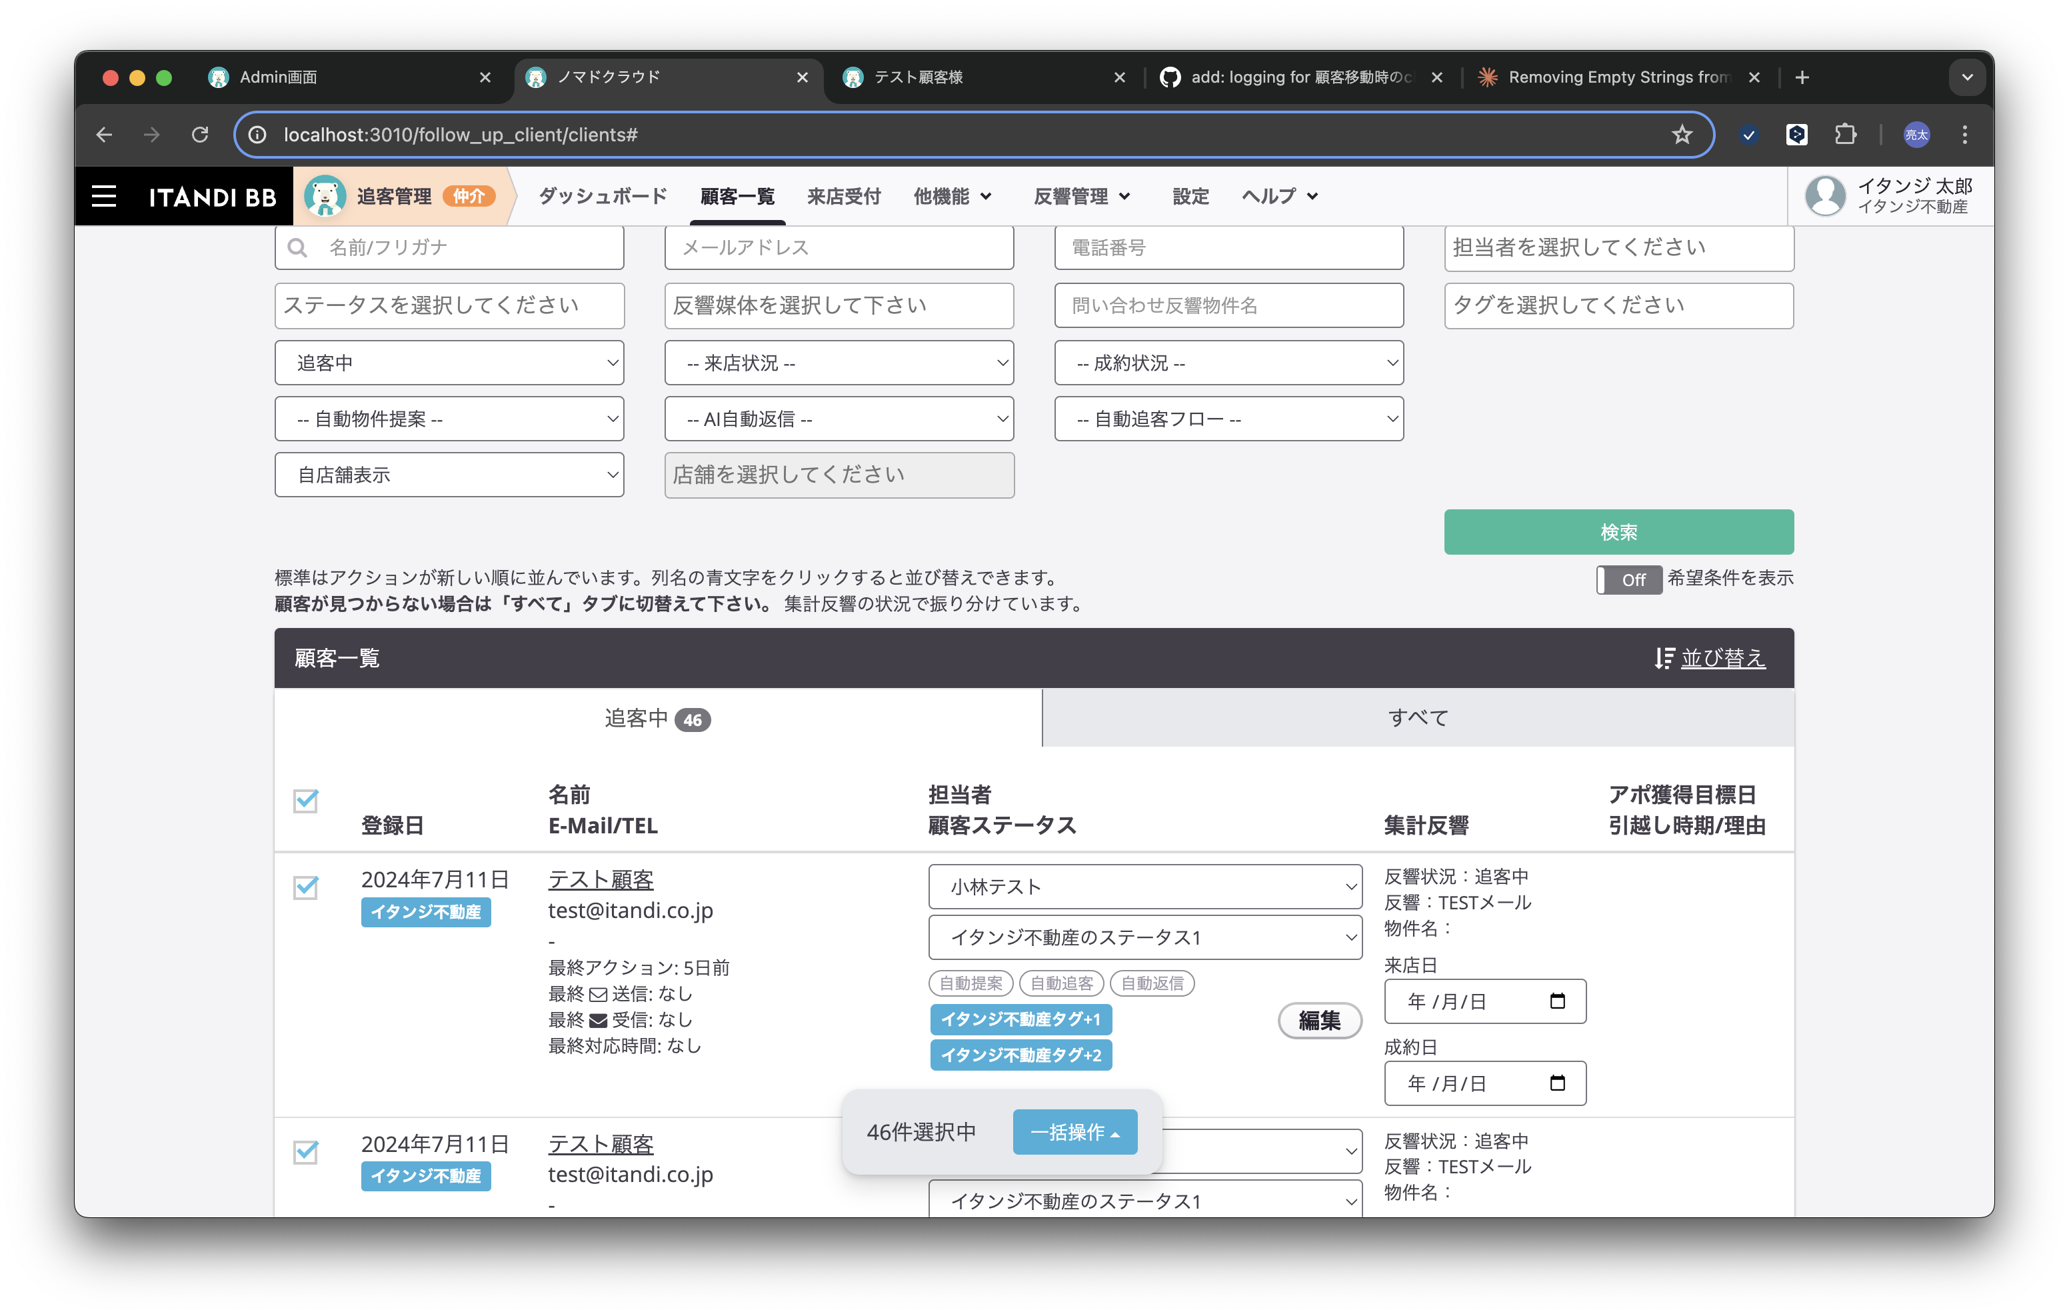This screenshot has height=1316, width=2069.
Task: Click the dark cube-shaped extension icon
Action: click(1796, 135)
